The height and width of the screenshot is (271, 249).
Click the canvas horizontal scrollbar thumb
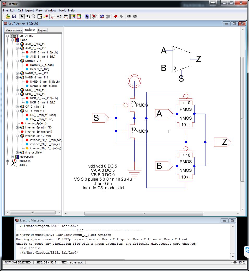tap(144, 213)
